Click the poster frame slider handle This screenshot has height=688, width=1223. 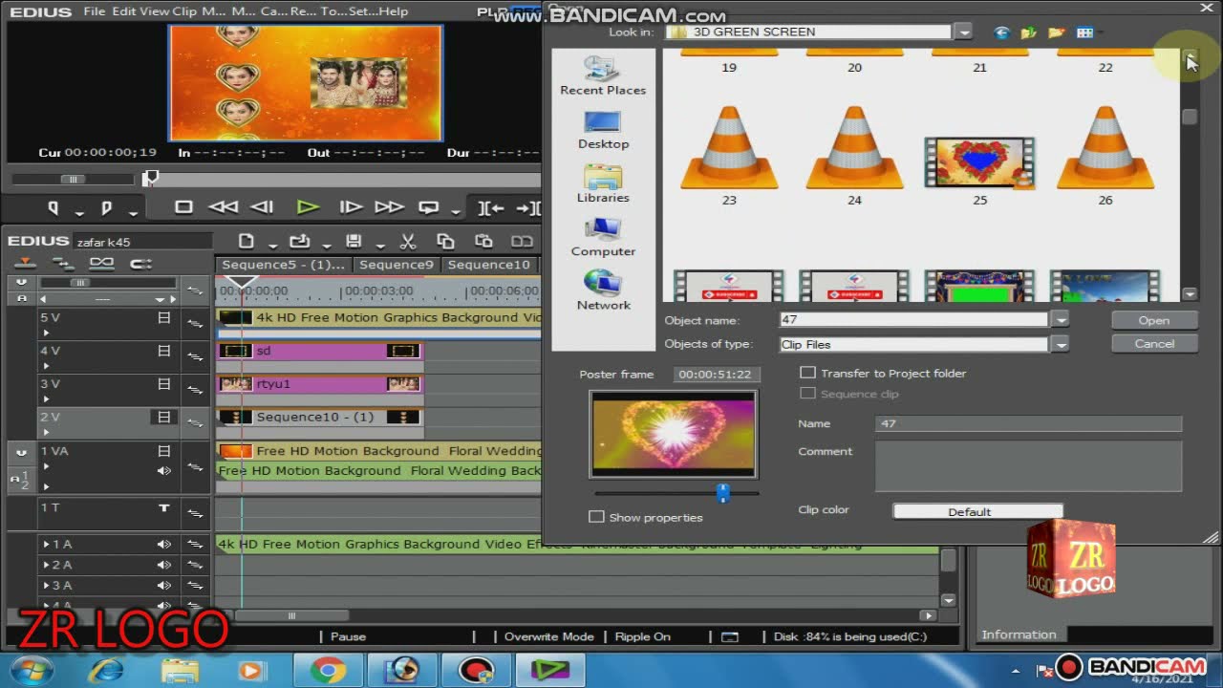click(722, 493)
